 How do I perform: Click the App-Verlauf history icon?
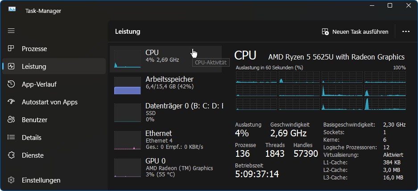click(11, 84)
